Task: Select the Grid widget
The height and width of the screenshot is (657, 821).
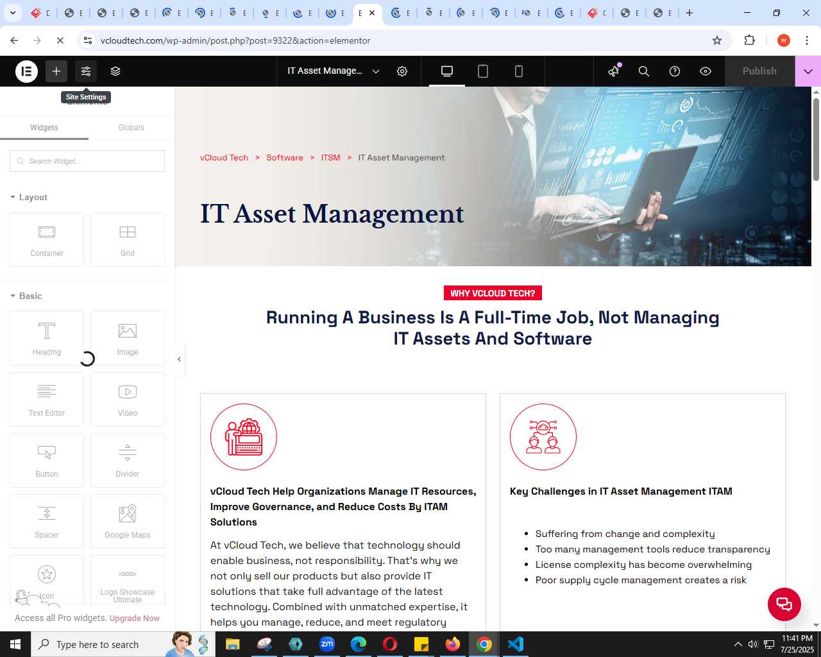Action: click(x=128, y=239)
